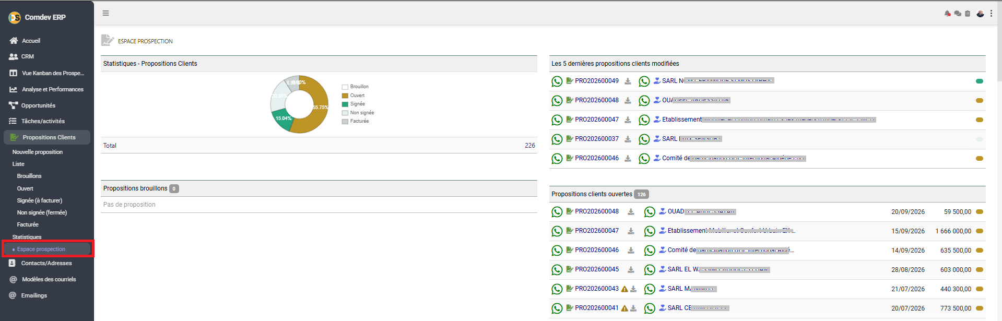Toggle the hamburger sidebar menu icon
Screen dimensions: 1002x321
click(105, 13)
